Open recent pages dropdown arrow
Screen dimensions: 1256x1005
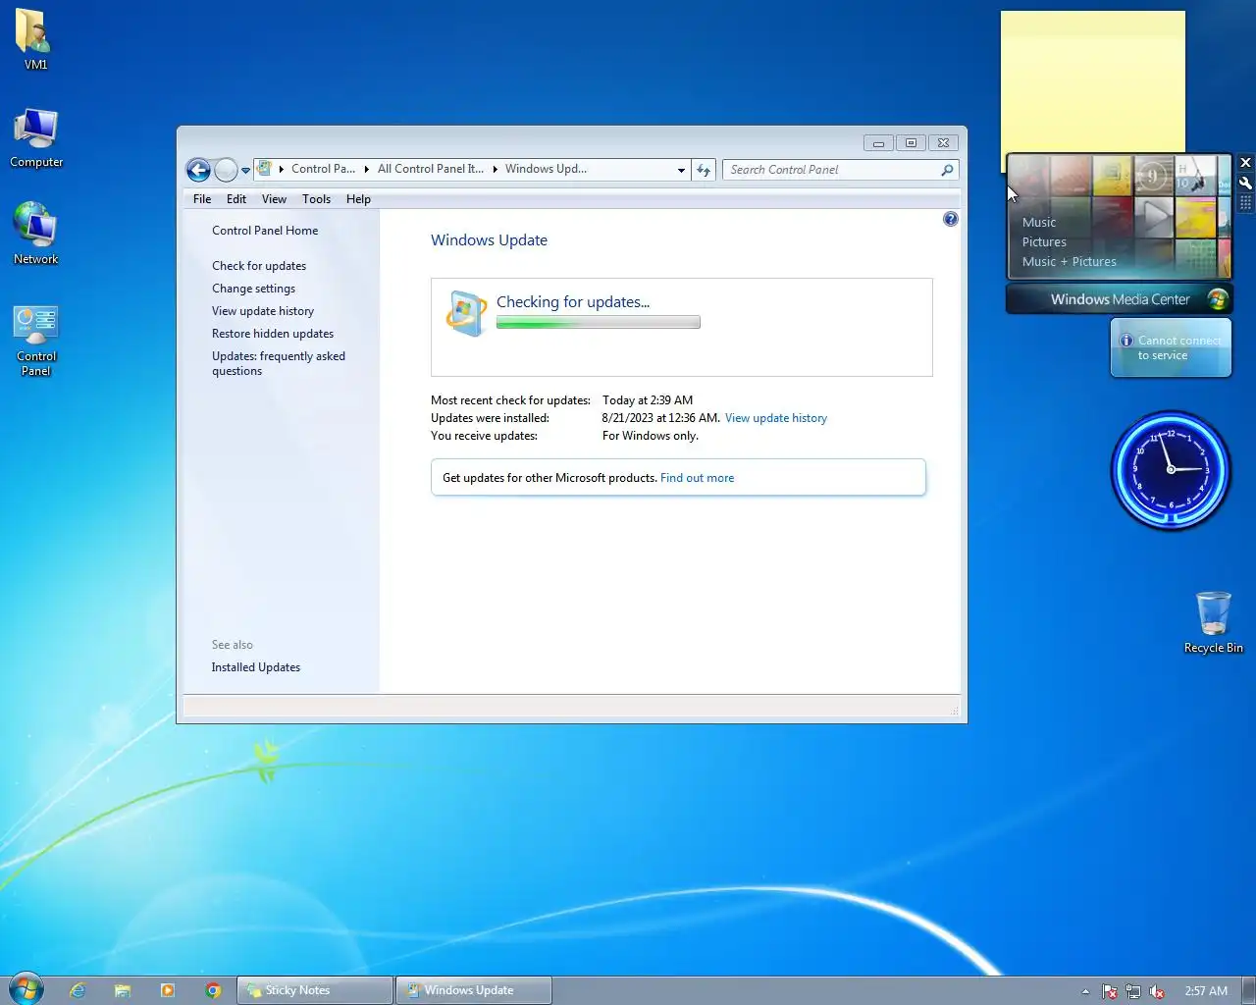pos(245,171)
